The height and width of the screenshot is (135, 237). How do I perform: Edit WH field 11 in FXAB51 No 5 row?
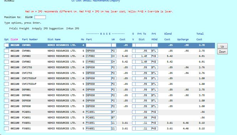click(114, 129)
